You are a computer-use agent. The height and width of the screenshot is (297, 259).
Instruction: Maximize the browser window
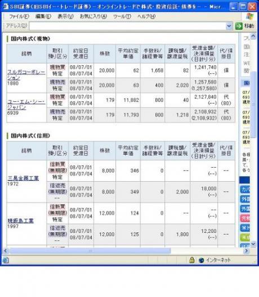point(243,7)
